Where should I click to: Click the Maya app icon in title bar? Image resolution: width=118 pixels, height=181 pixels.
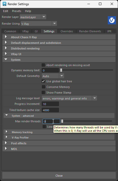click(4, 4)
